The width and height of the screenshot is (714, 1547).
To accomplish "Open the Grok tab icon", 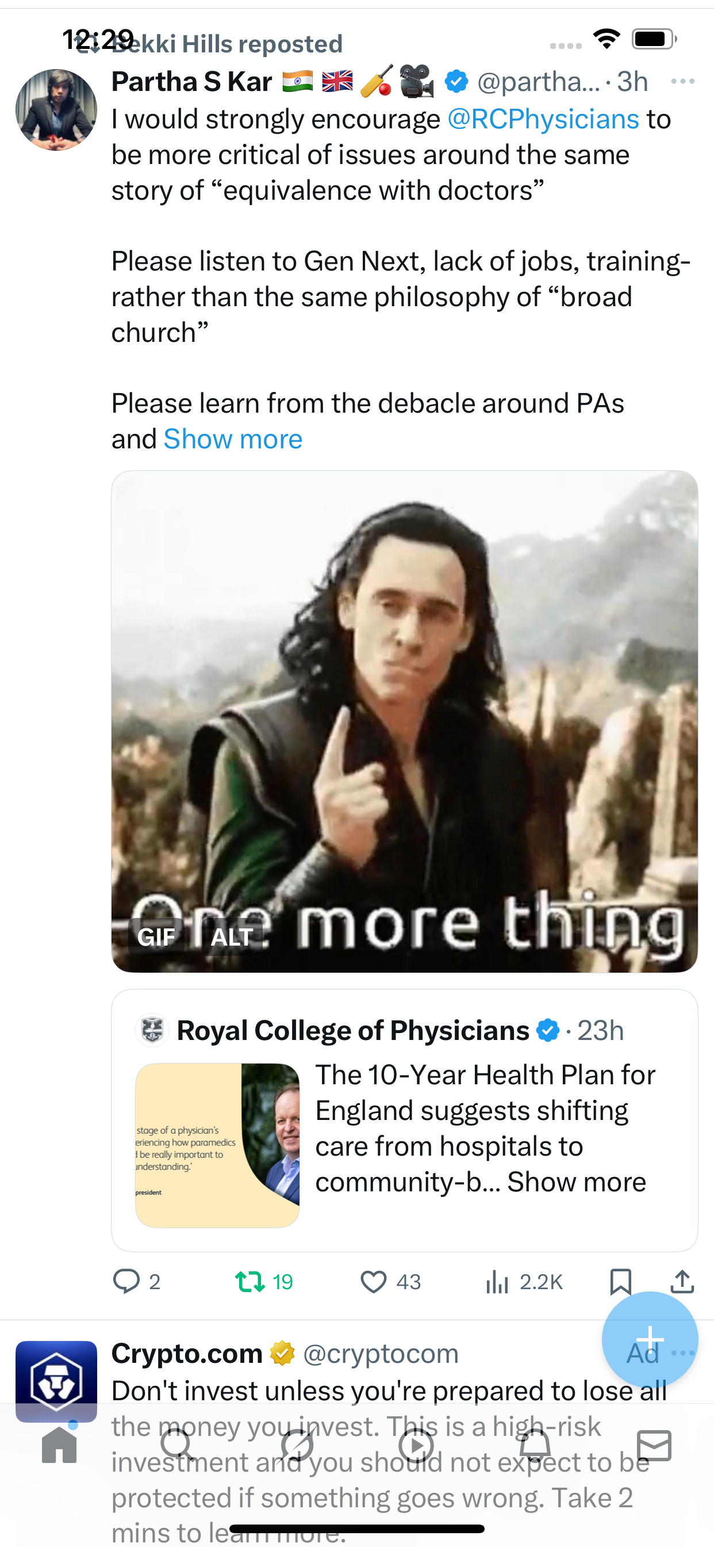I will (297, 1445).
